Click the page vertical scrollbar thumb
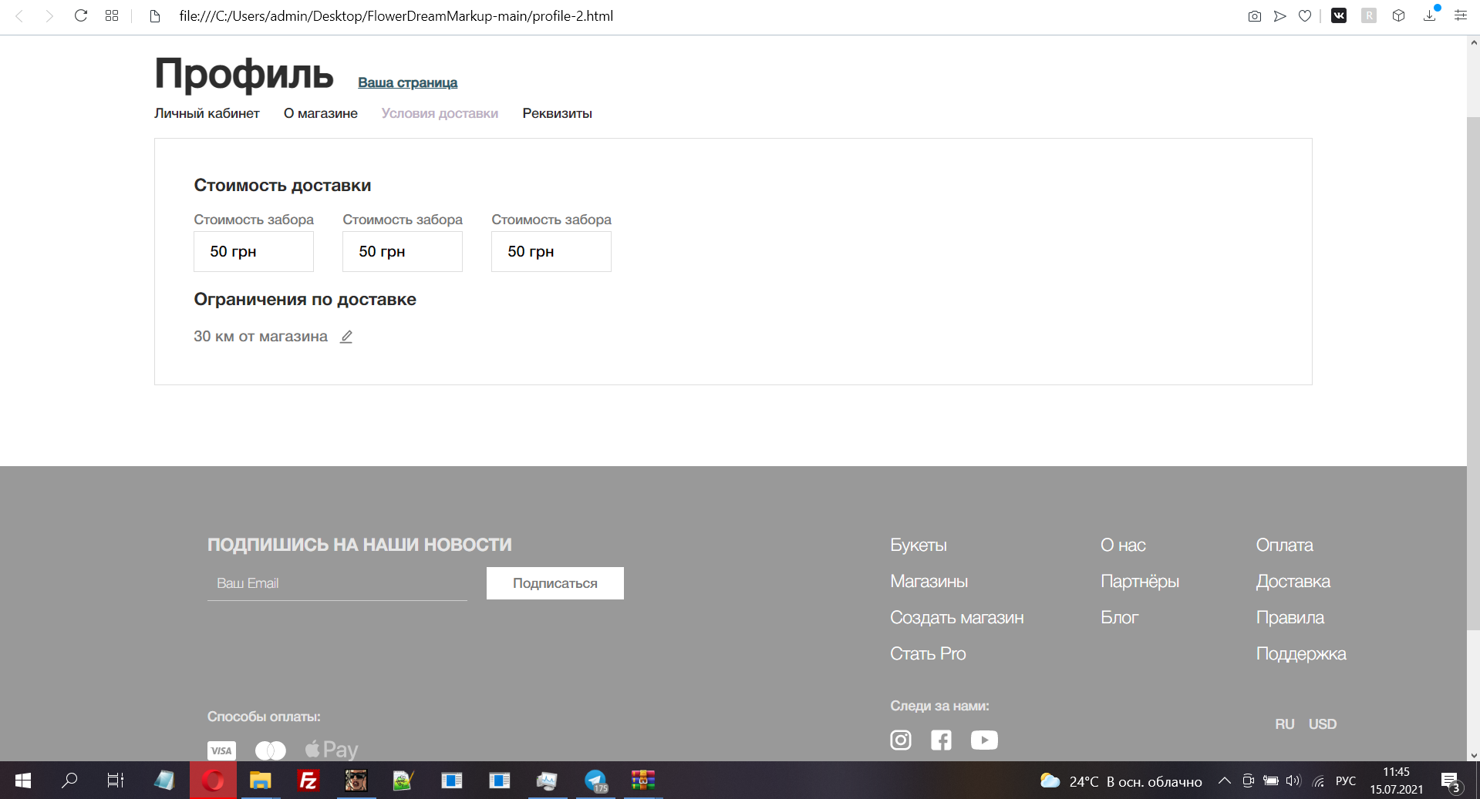This screenshot has width=1480, height=799. click(1473, 374)
